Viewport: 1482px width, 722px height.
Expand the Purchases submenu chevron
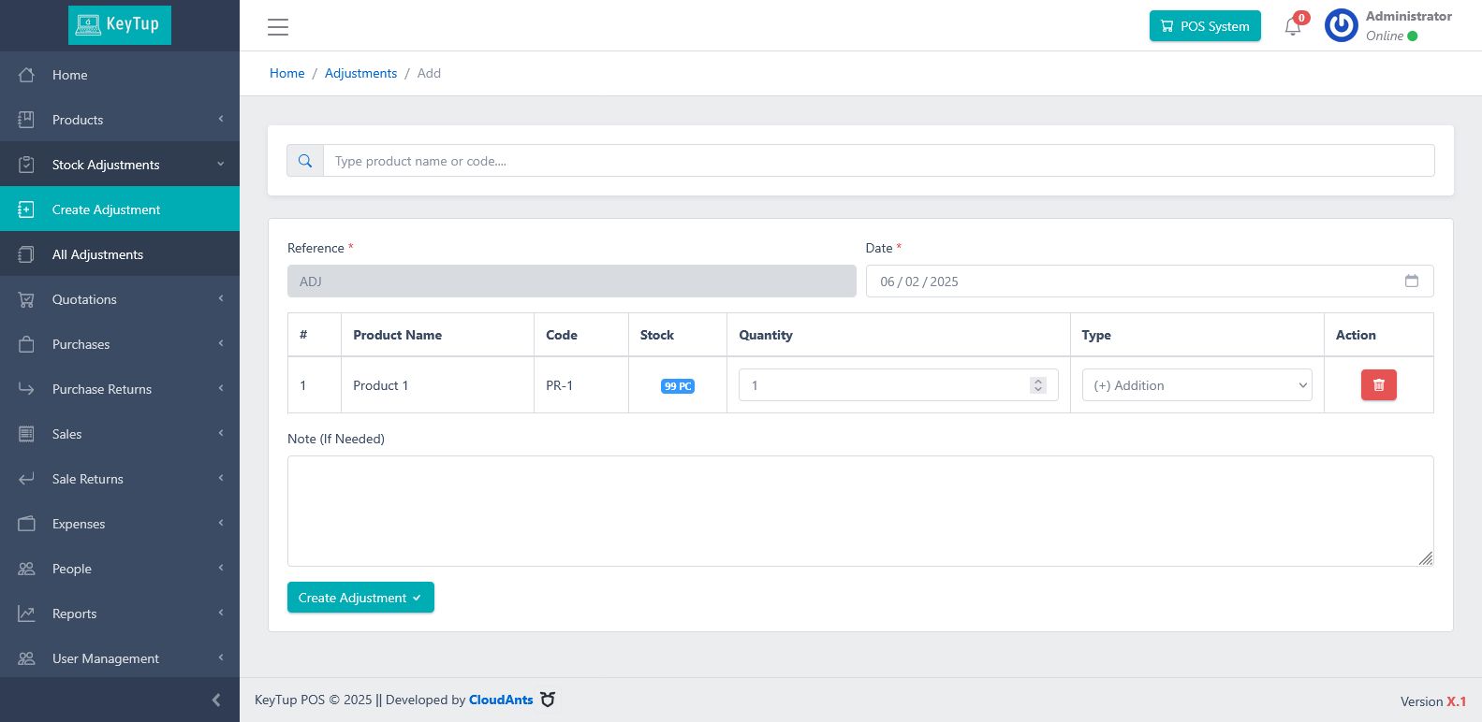coord(221,343)
